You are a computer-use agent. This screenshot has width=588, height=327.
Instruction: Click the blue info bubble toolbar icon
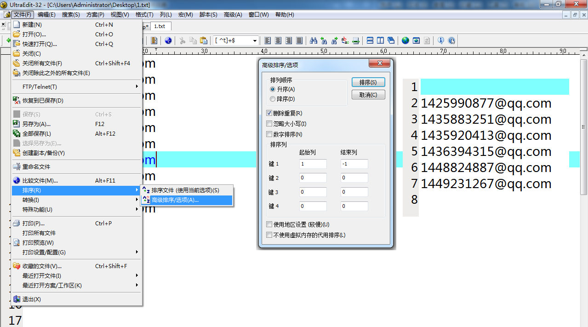click(441, 40)
